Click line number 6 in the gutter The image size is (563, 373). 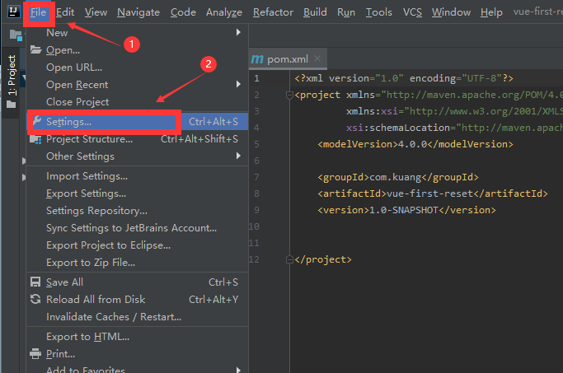pos(256,161)
